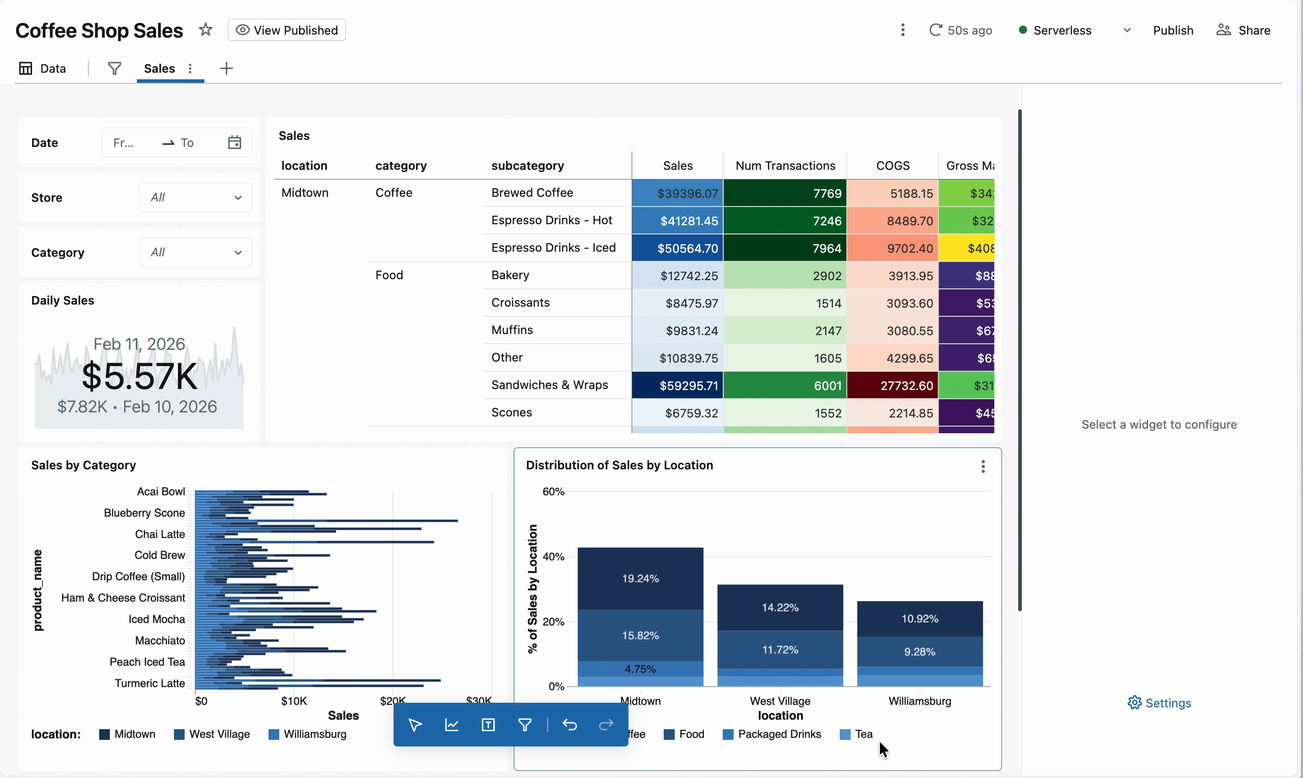The width and height of the screenshot is (1303, 778).
Task: Star the Coffee Shop Sales dashboard
Action: pyautogui.click(x=205, y=30)
